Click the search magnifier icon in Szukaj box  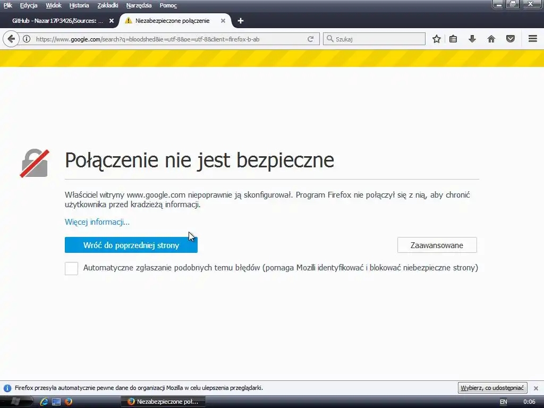click(330, 38)
